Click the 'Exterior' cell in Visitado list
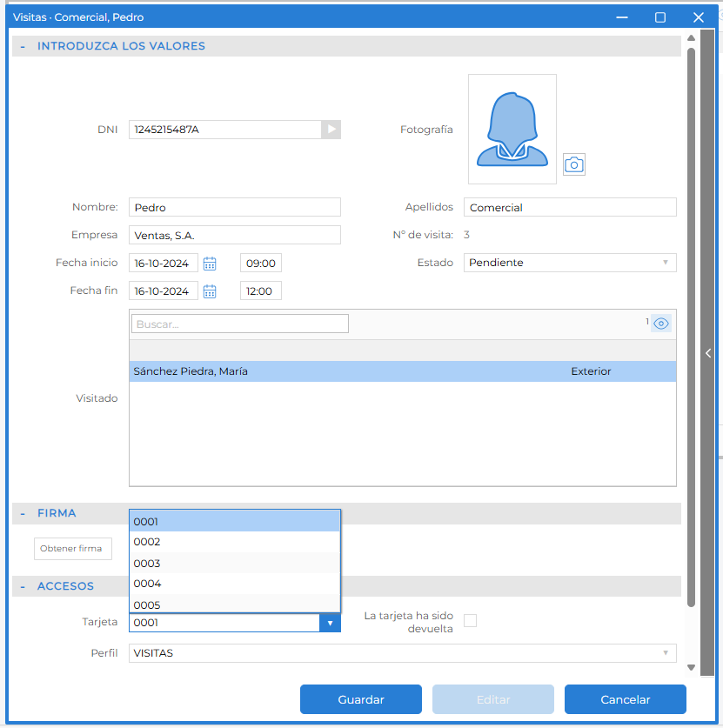This screenshot has width=723, height=728. (591, 371)
